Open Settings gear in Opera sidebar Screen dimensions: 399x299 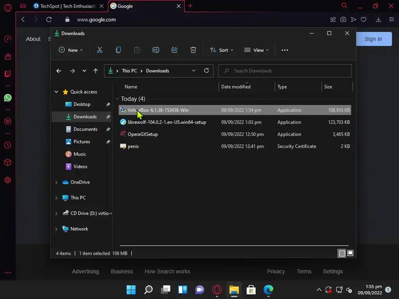pos(8,180)
